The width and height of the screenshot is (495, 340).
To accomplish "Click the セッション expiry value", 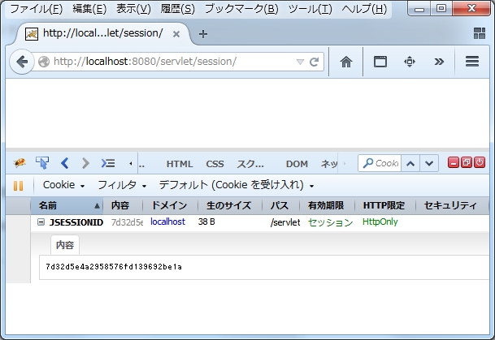I will 330,222.
